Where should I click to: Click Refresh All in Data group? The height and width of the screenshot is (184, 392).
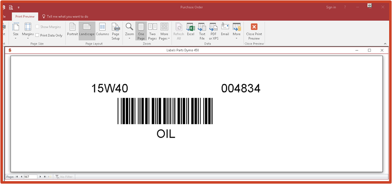179,31
